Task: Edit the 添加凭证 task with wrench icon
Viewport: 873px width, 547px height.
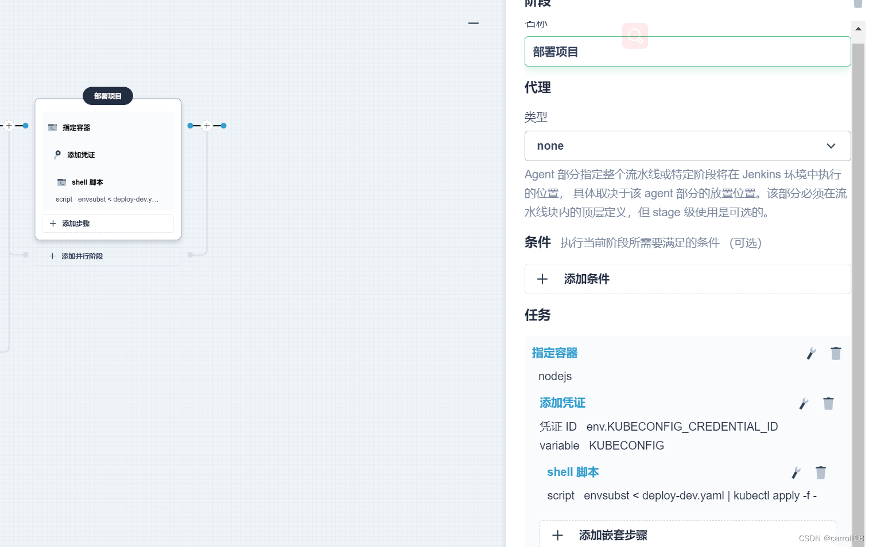Action: coord(804,404)
